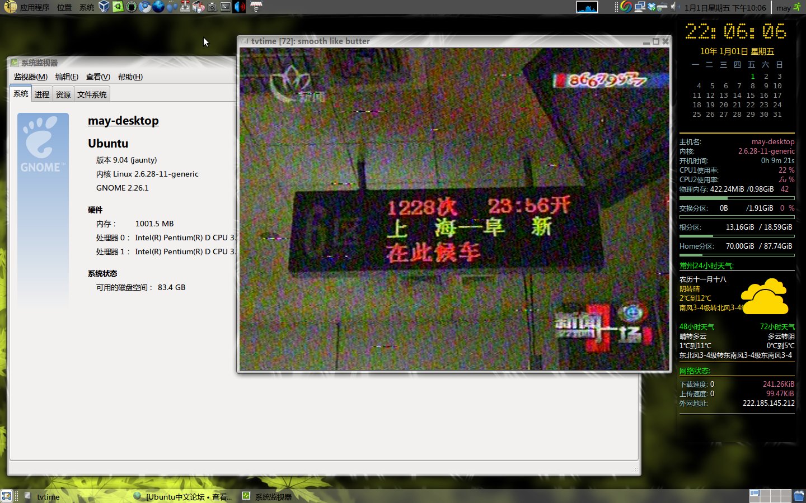The width and height of the screenshot is (806, 503).
Task: Click the conky digital clock 22:06:06
Action: 735,31
